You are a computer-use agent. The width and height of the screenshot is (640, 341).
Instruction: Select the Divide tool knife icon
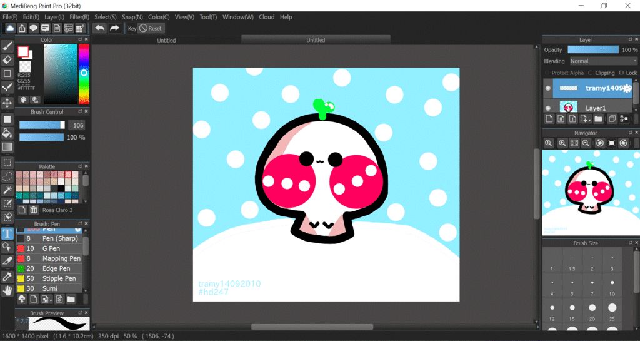click(x=7, y=262)
